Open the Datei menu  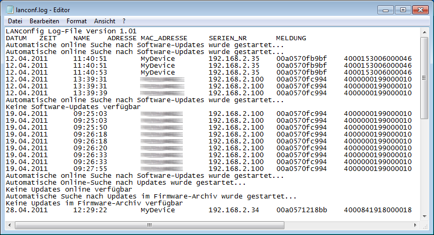15,21
